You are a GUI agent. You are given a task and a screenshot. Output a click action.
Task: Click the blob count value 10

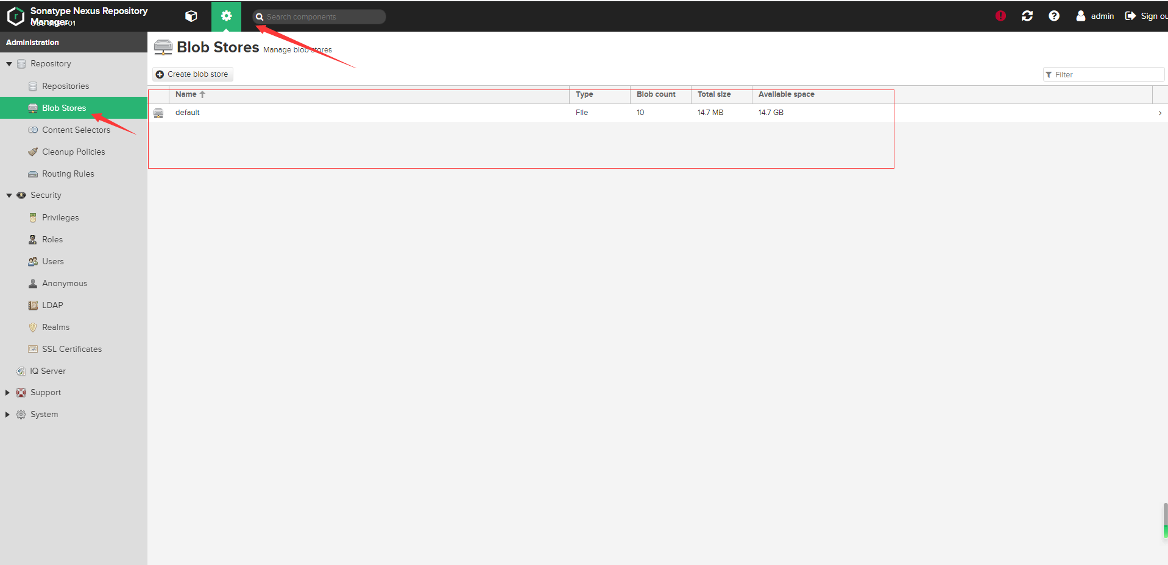(x=640, y=113)
